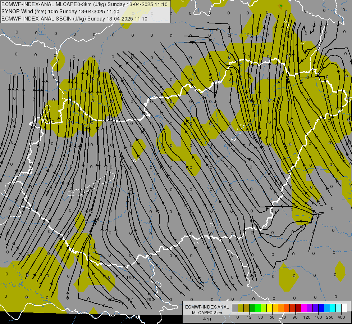Click the 250 tick label on scale
This screenshot has height=324, width=352.
coord(330,317)
